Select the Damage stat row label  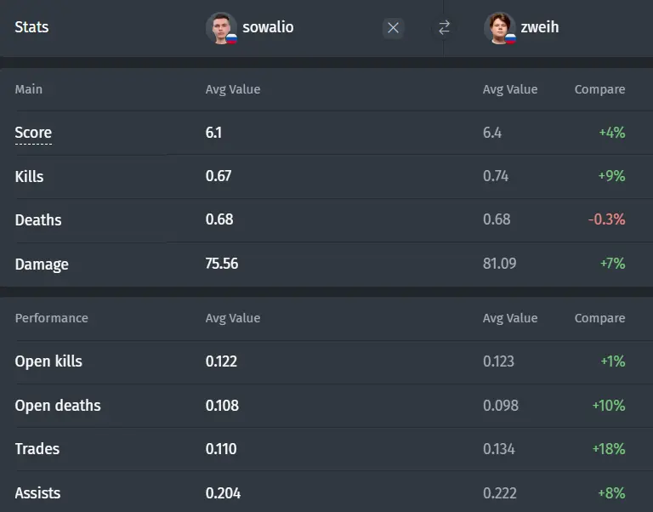42,265
